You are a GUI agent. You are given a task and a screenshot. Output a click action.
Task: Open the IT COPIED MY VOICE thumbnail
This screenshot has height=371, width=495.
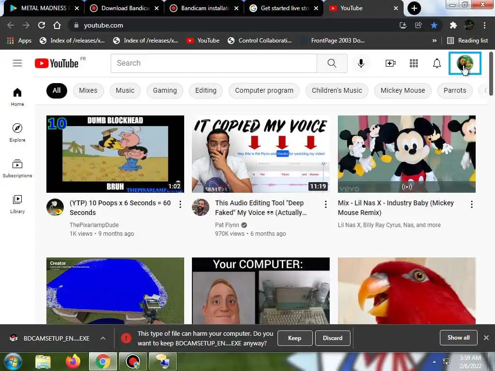coord(261,154)
